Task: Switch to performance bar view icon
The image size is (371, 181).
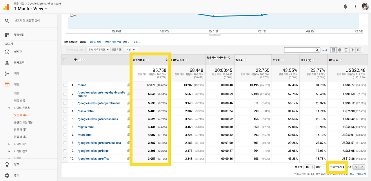Action: [346, 50]
